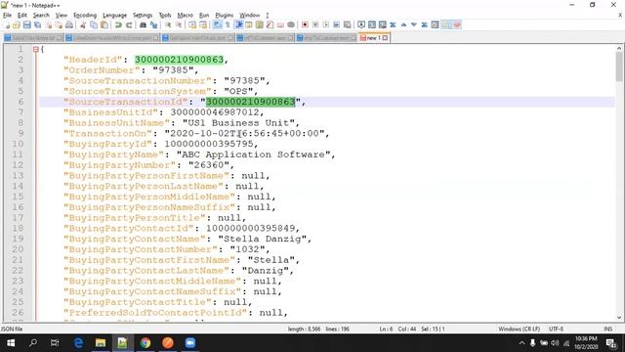This screenshot has height=352, width=625.
Task: Start macro recording red button
Action: pos(305,24)
